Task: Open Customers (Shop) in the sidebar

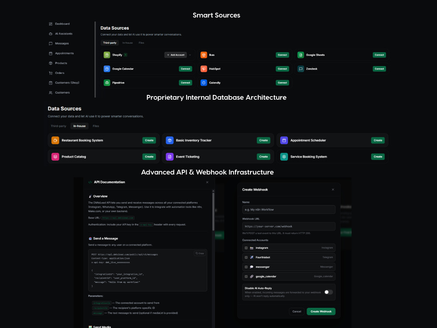Action: 64,83
